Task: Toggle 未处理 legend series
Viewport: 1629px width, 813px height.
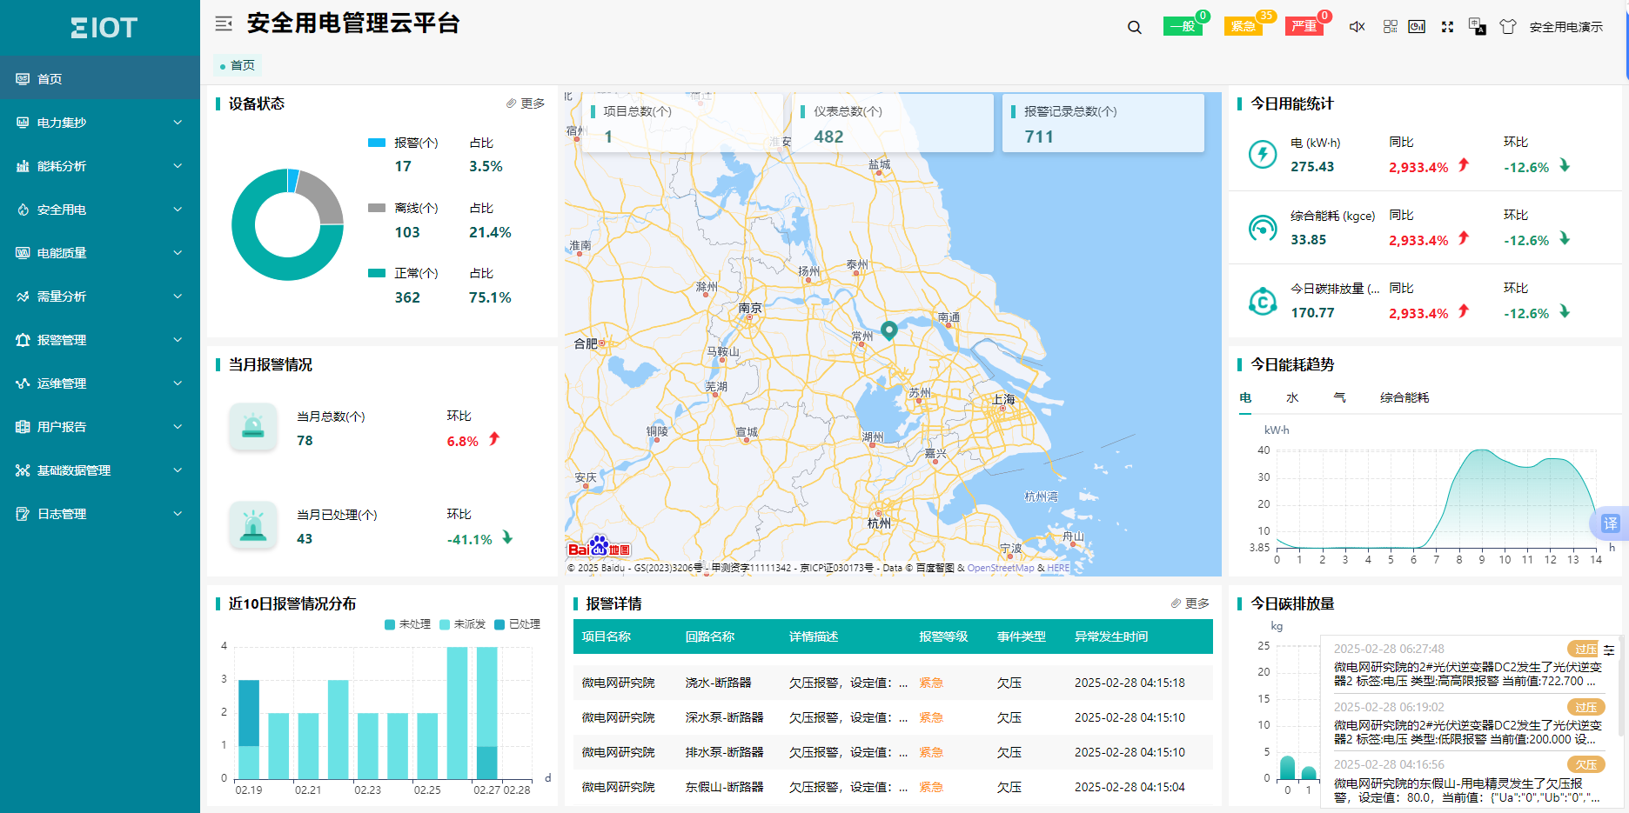Action: 407,624
